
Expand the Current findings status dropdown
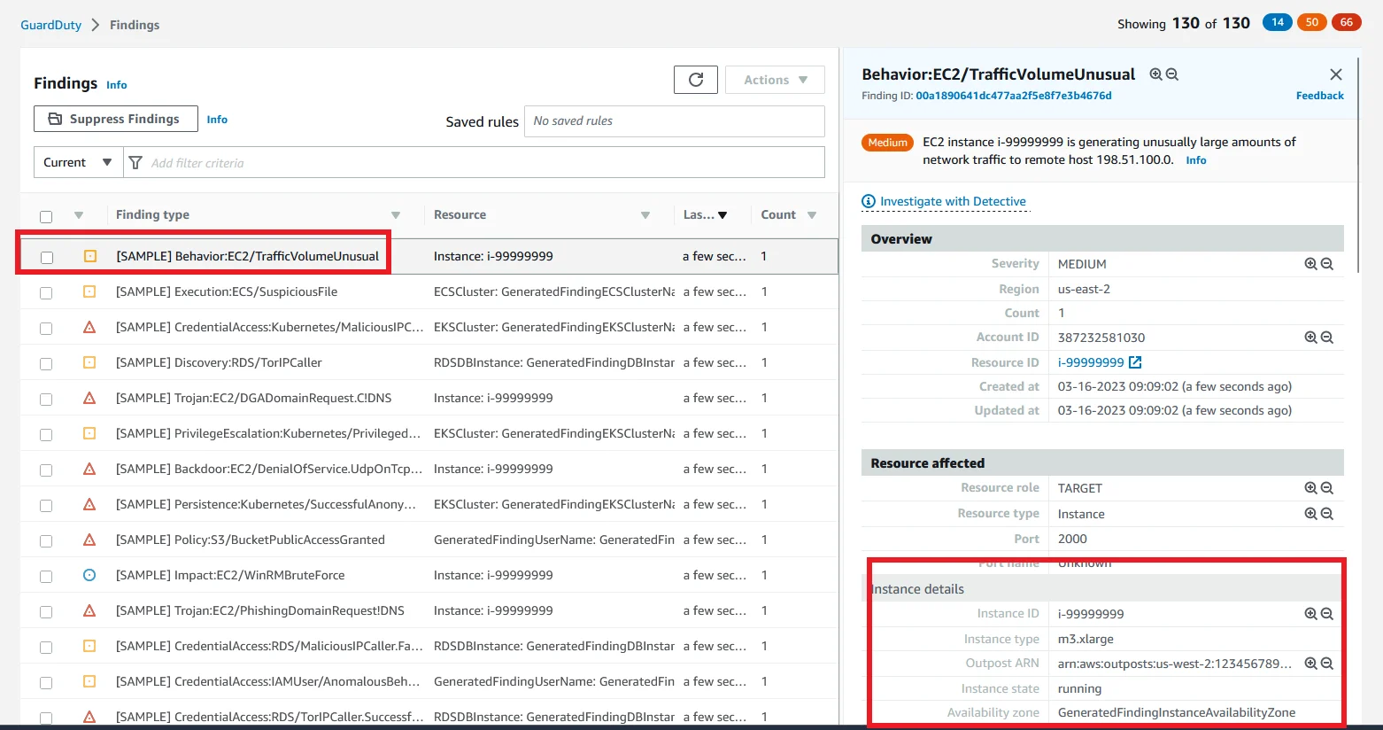tap(78, 163)
